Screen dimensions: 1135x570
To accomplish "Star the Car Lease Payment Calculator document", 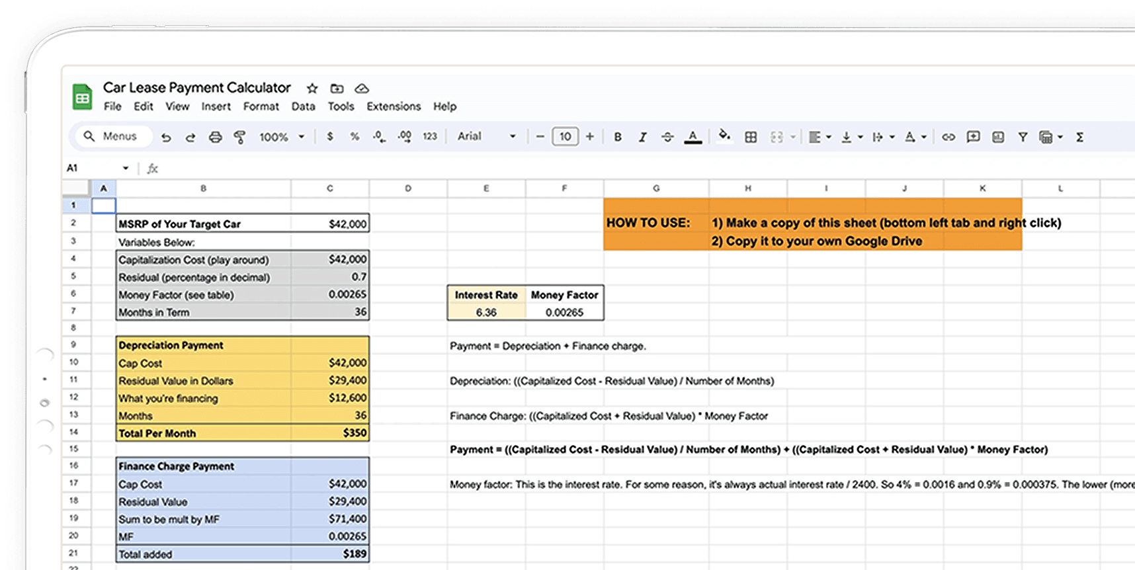I will pyautogui.click(x=312, y=89).
